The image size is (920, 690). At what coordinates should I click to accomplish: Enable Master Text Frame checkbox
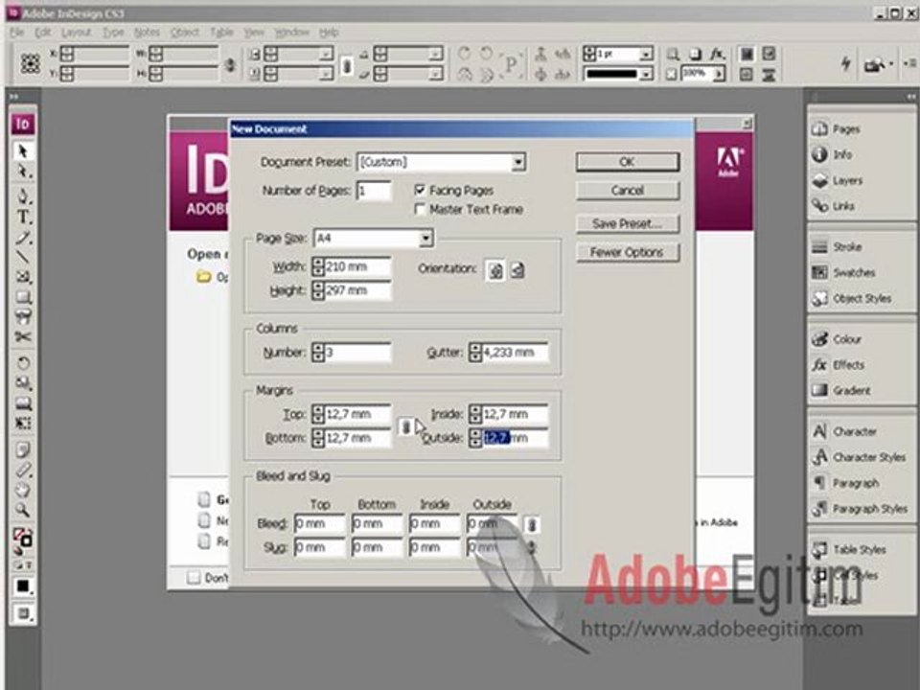[420, 209]
